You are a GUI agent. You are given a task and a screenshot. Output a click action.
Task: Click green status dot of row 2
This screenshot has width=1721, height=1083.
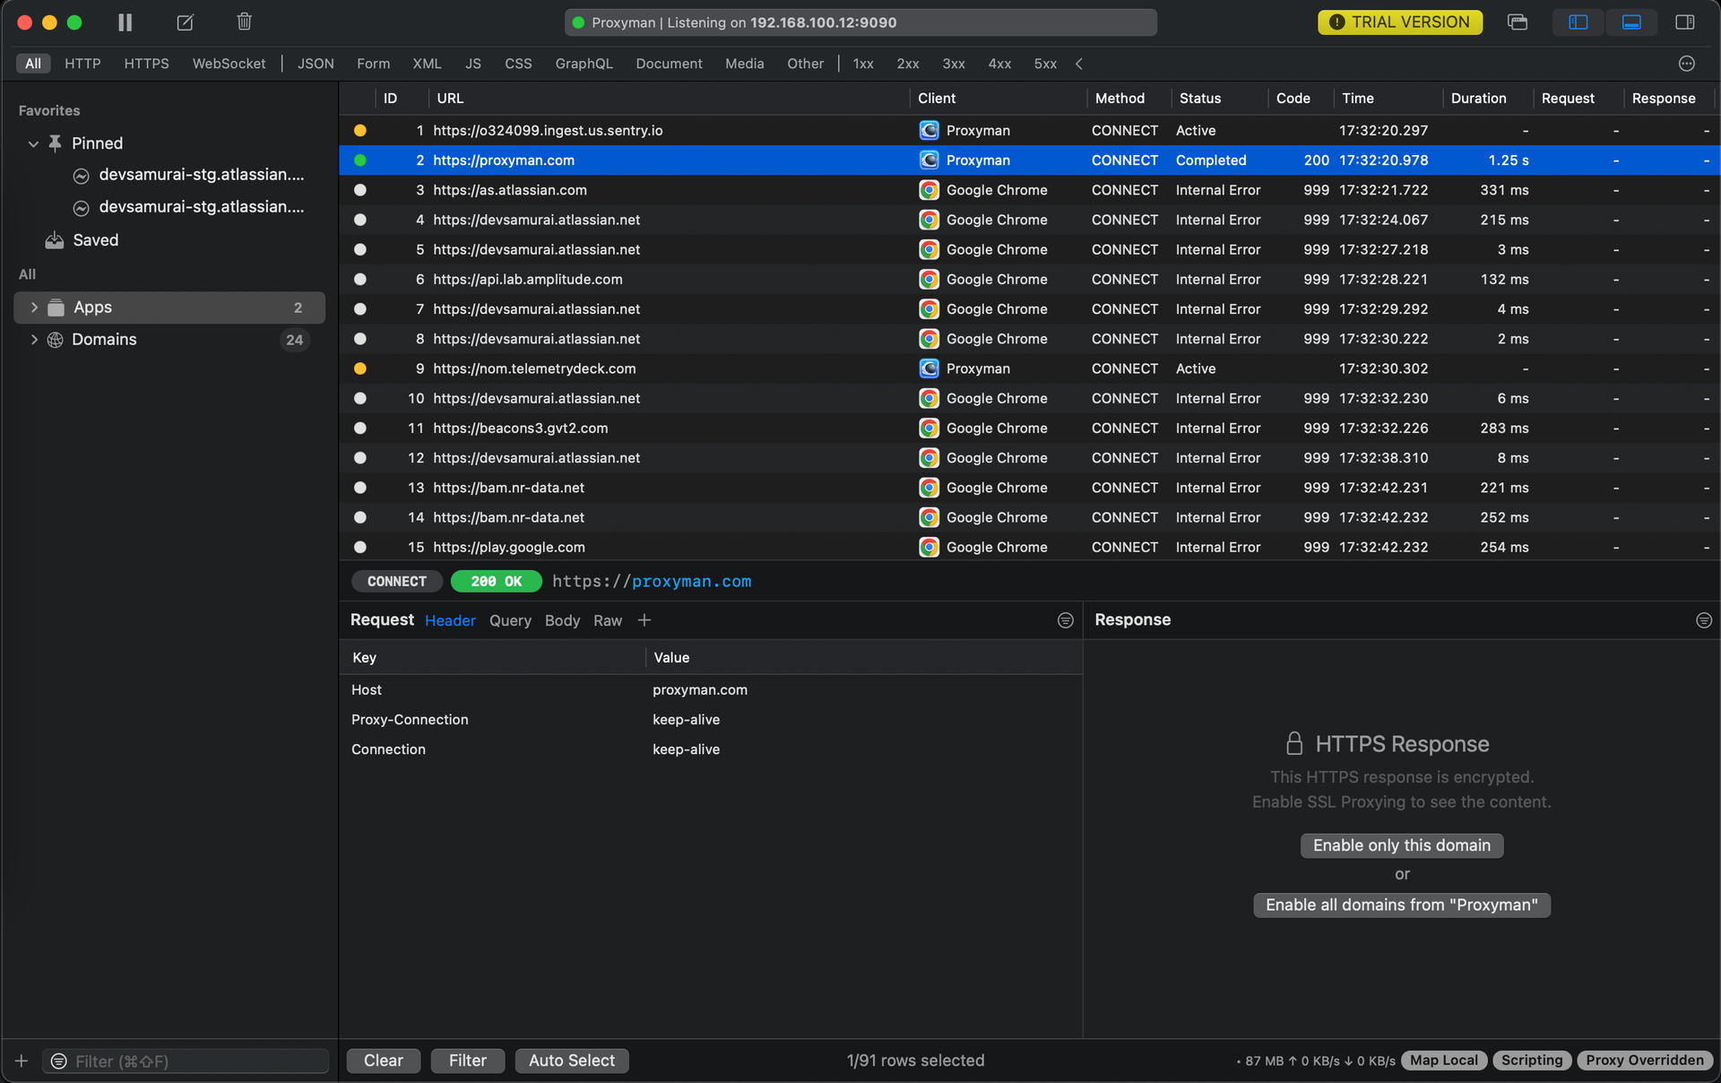coord(360,160)
